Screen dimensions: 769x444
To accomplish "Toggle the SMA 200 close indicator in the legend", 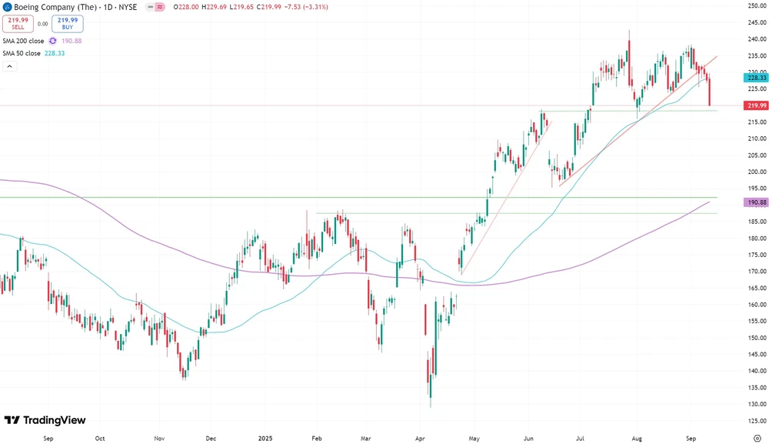I will 23,41.
